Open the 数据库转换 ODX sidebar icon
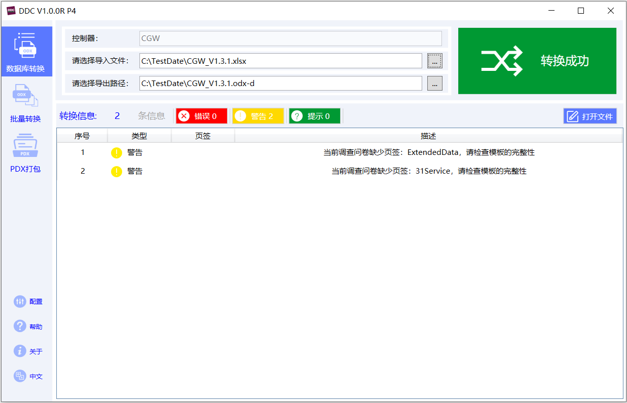 click(x=26, y=45)
